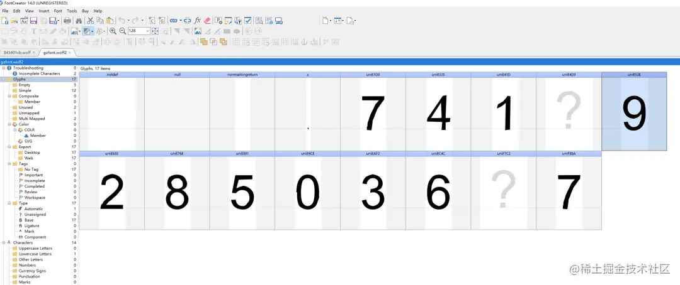The image size is (680, 285).
Task: Click the Zoom in magnifier icon
Action: (113, 31)
